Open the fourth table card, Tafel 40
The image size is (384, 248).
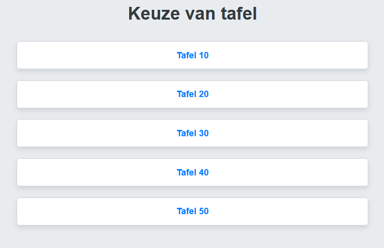click(x=192, y=173)
